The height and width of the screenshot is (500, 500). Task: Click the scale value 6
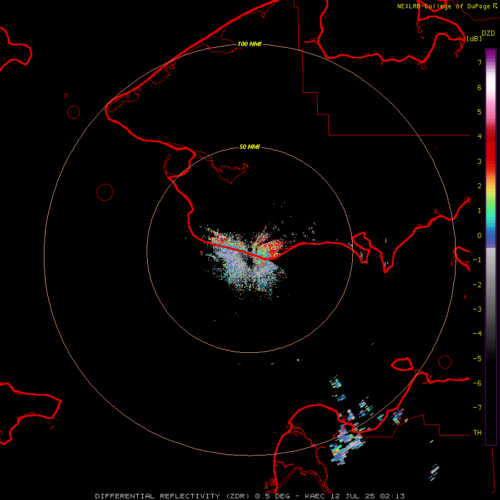click(x=479, y=87)
